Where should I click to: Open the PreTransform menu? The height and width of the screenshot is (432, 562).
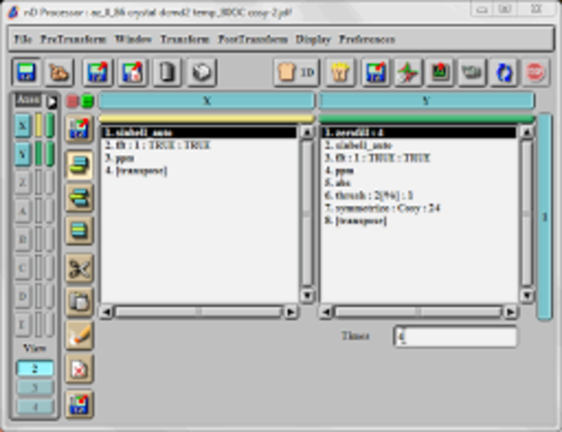click(x=73, y=39)
